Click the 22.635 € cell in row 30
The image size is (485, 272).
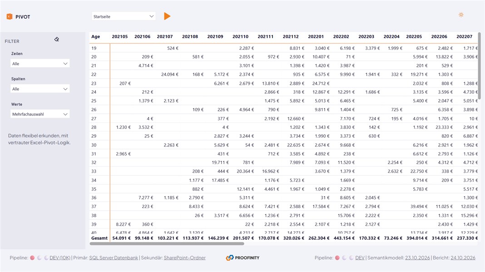(x=296, y=145)
